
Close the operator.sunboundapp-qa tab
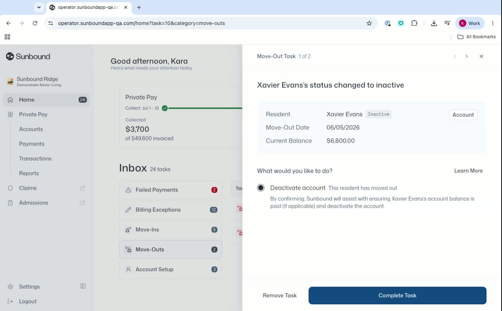point(126,7)
